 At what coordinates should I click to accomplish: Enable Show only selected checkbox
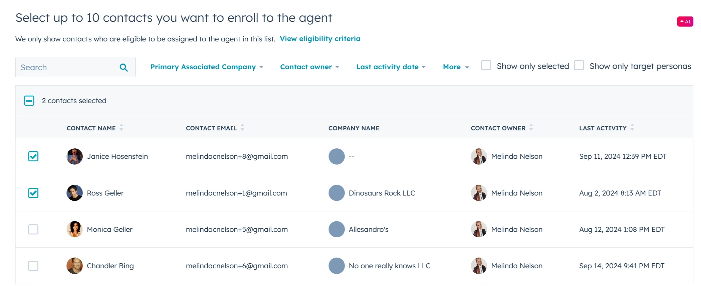click(x=486, y=65)
